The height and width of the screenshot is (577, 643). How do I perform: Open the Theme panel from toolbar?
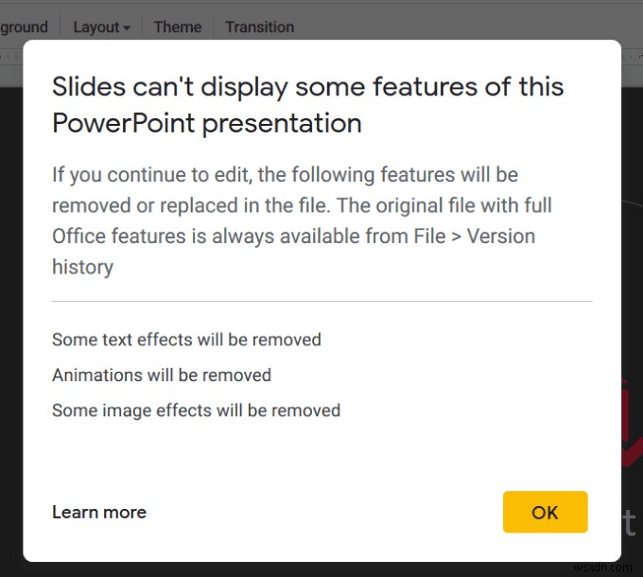pos(178,26)
